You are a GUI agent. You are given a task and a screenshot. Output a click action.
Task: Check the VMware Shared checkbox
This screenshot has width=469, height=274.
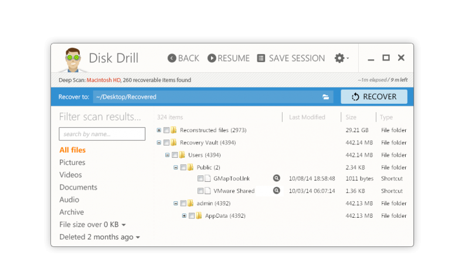(x=200, y=191)
